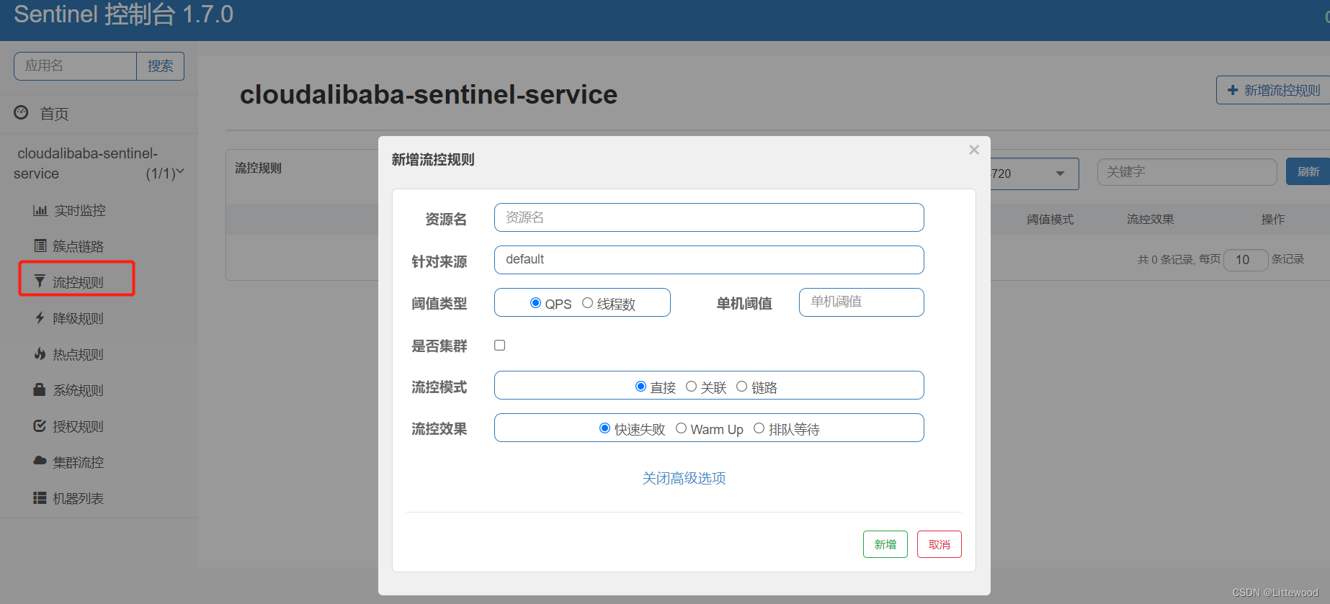
Task: Choose 直接 flow control mode
Action: tap(641, 387)
